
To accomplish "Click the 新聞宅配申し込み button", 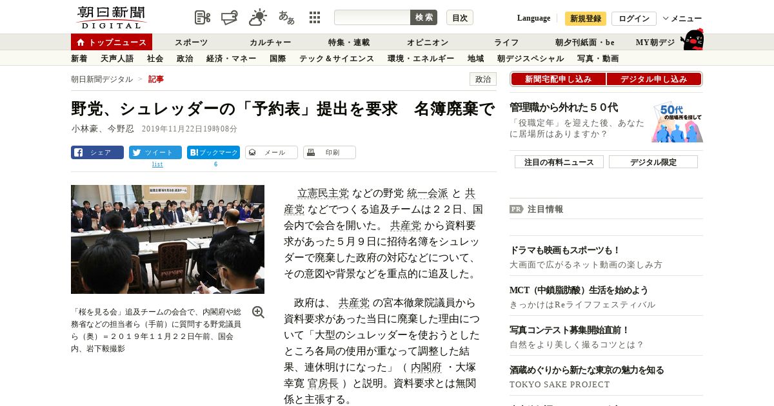I will point(558,79).
